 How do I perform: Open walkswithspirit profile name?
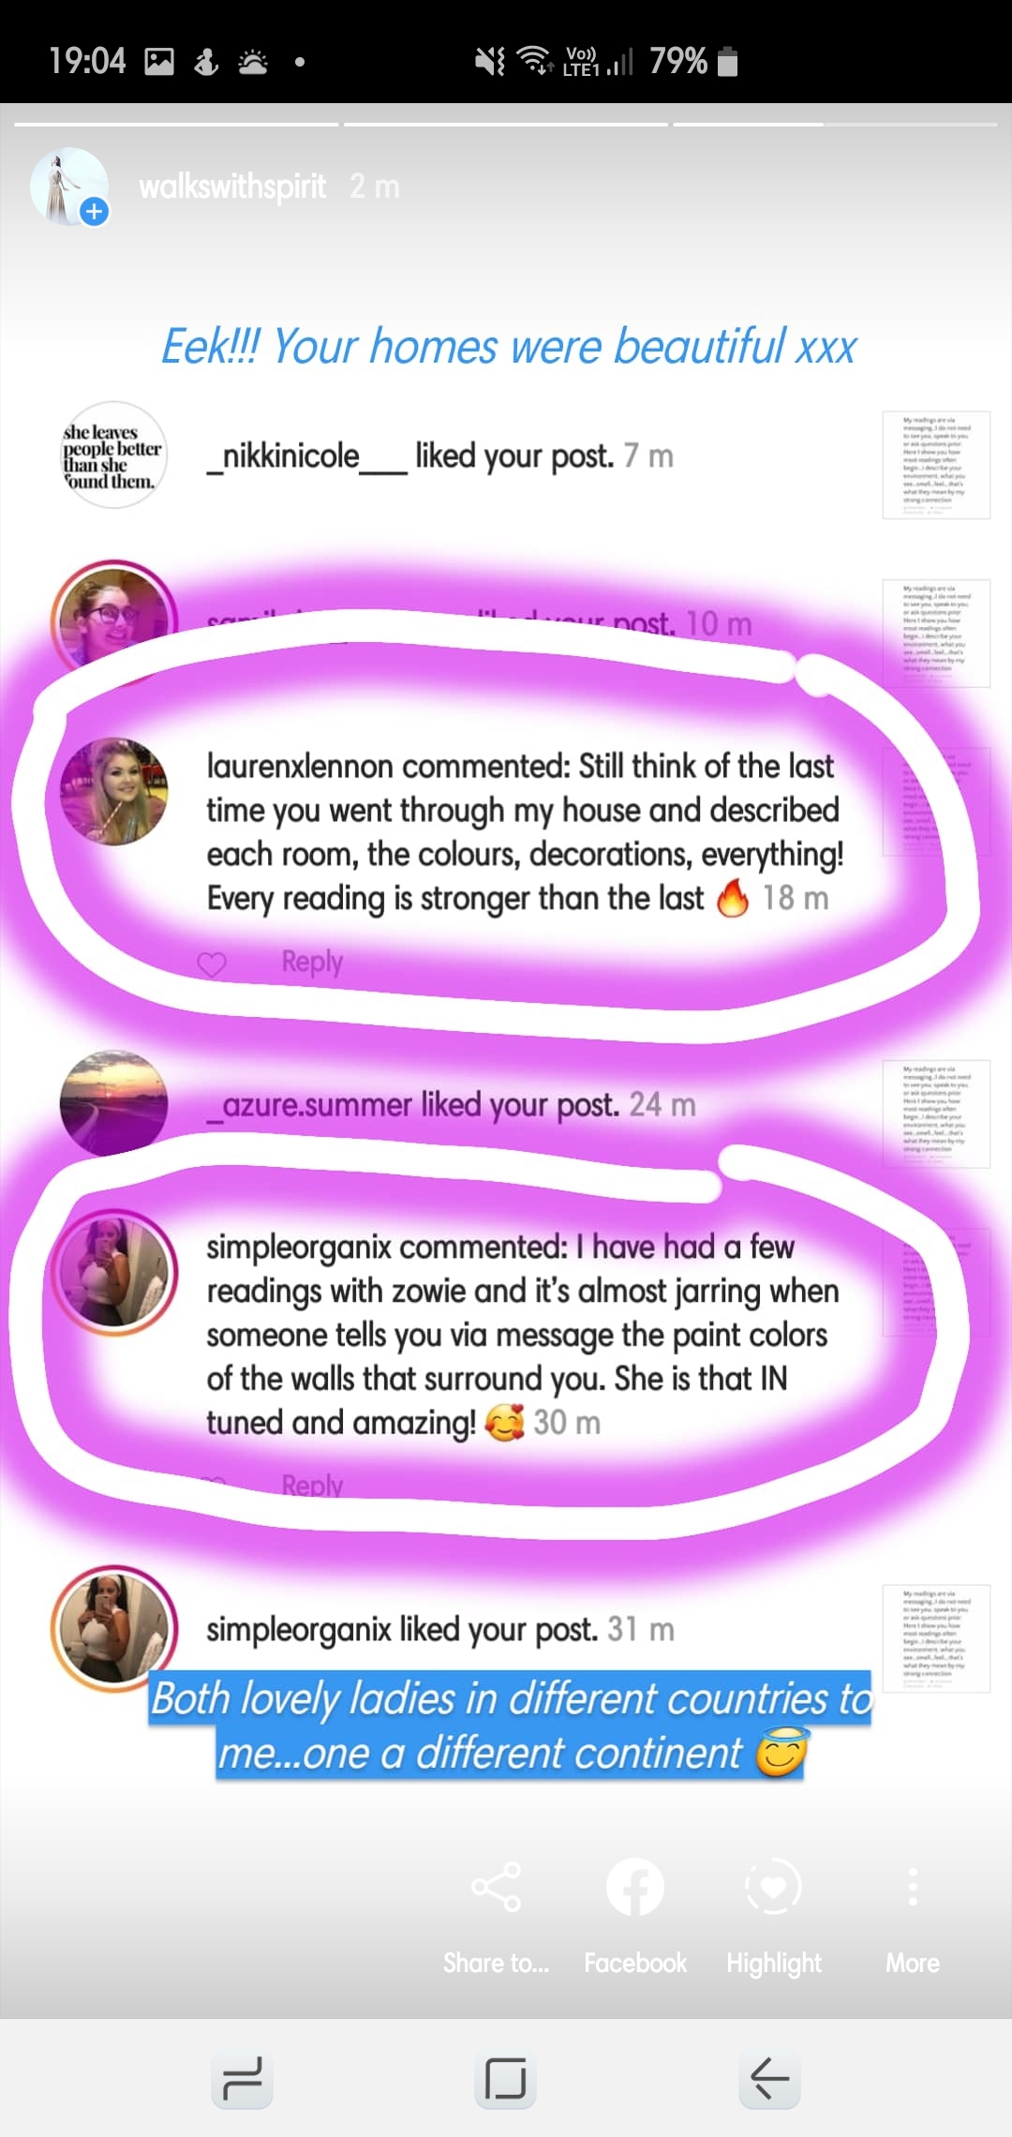coord(232,187)
